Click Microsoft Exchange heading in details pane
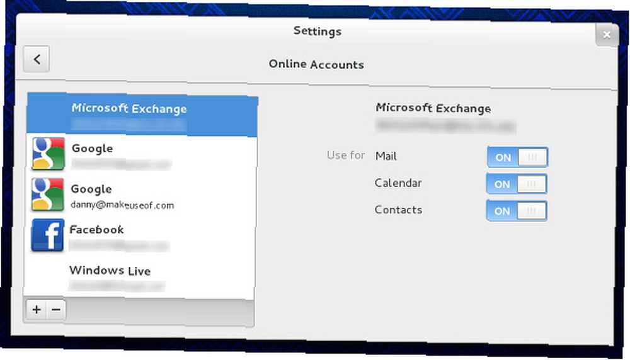This screenshot has width=630, height=360. click(433, 108)
